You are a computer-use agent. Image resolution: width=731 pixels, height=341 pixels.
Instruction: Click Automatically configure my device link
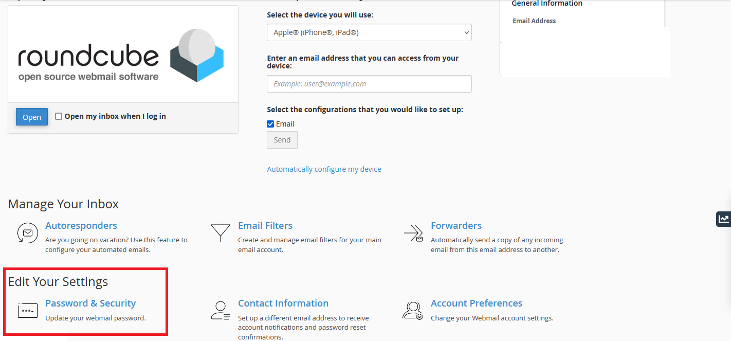[324, 169]
